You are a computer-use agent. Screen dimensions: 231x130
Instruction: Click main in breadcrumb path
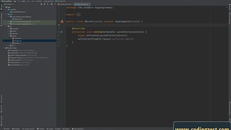point(23,1)
